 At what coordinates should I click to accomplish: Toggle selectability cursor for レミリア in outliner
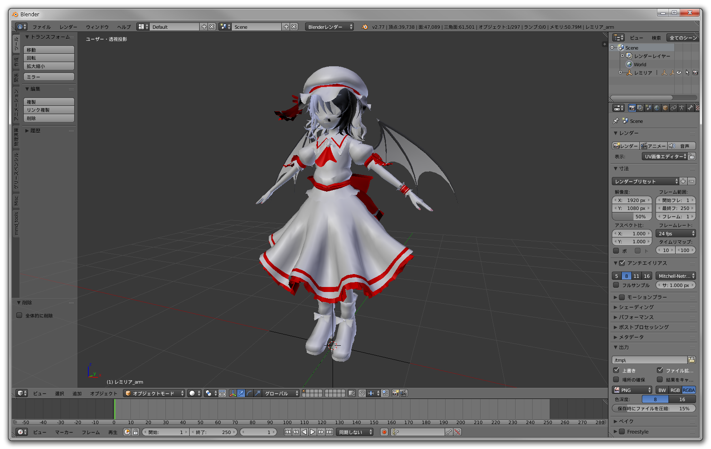point(687,72)
